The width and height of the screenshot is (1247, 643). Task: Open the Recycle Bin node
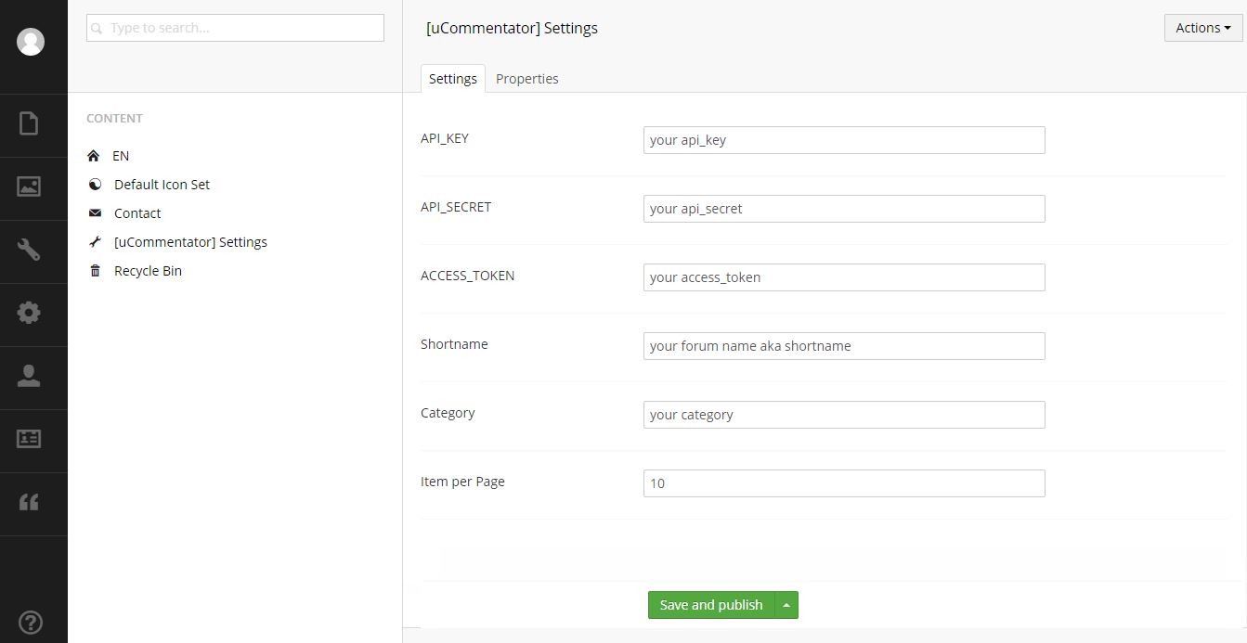pos(148,271)
